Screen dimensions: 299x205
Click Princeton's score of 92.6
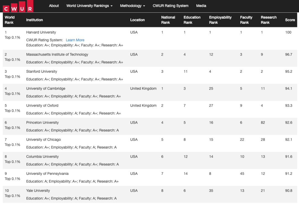288,123
